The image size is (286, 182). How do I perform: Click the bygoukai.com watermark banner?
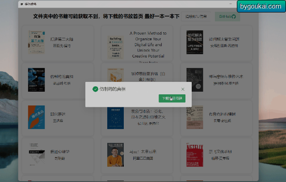[261, 6]
